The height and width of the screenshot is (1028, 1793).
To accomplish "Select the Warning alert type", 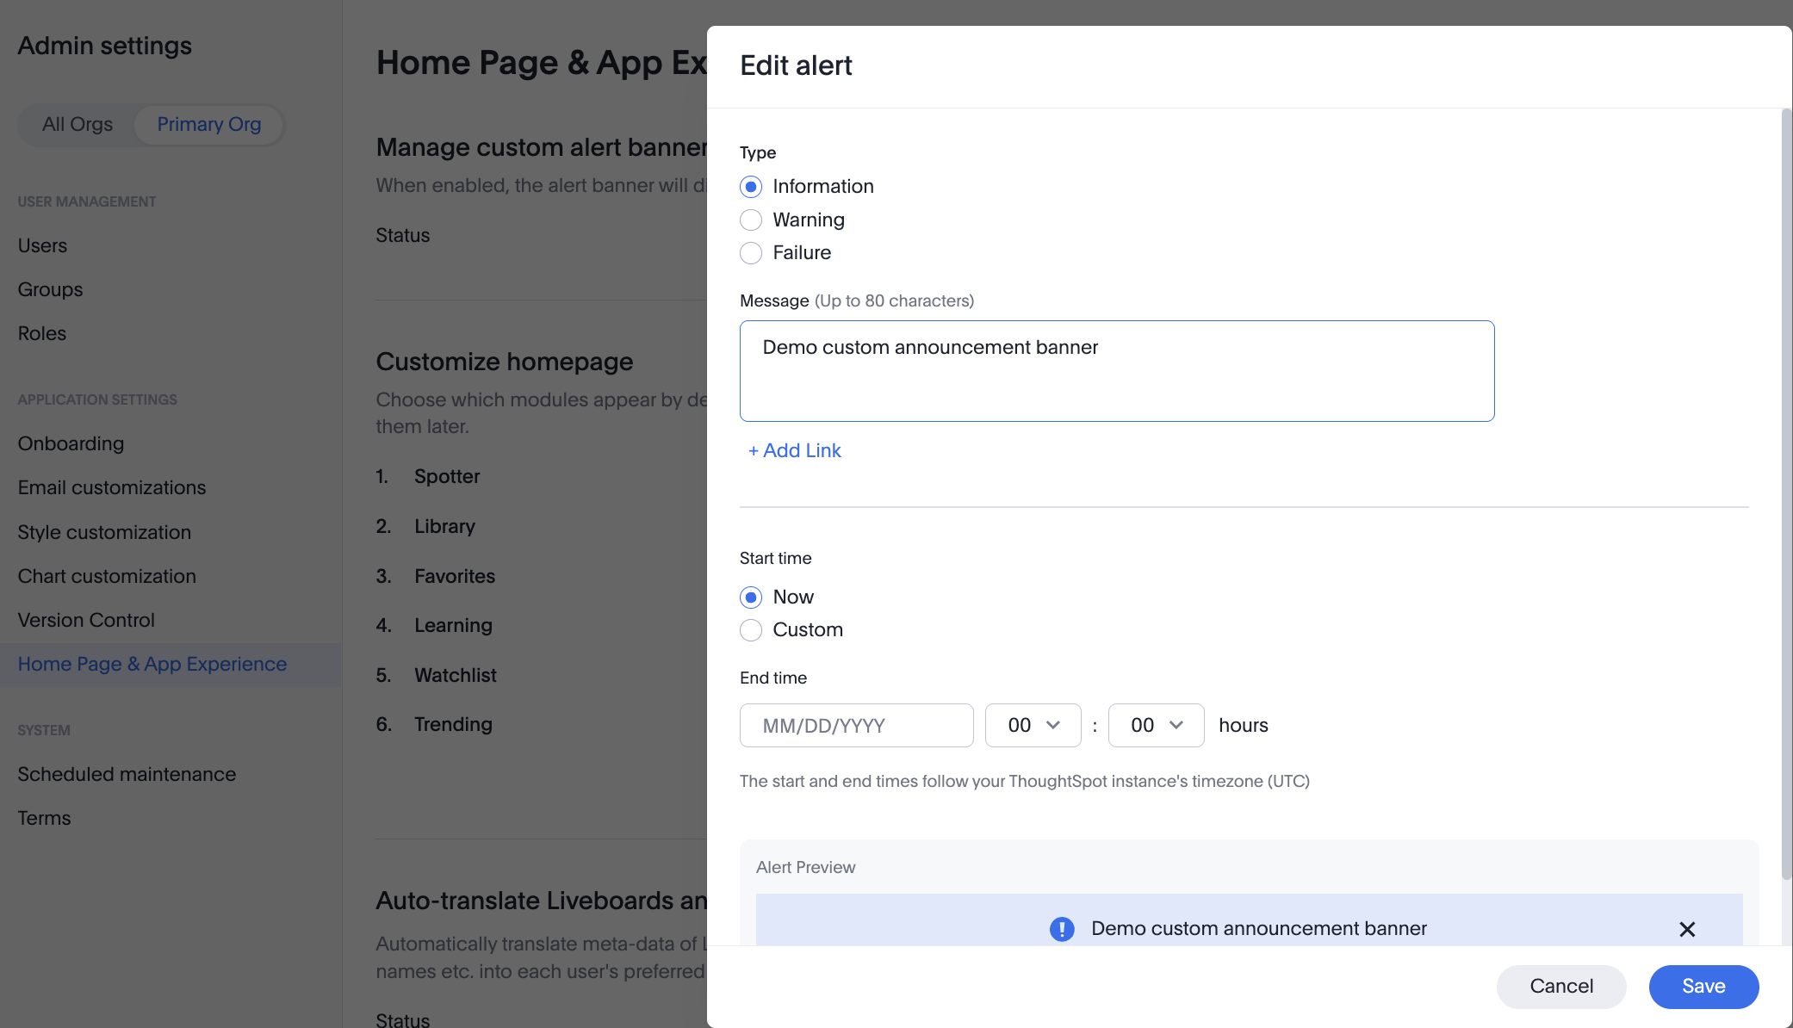I will (750, 220).
